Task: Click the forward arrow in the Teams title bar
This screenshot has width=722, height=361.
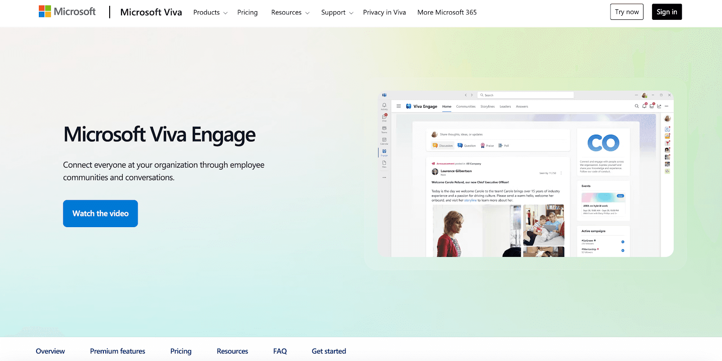Action: point(472,95)
